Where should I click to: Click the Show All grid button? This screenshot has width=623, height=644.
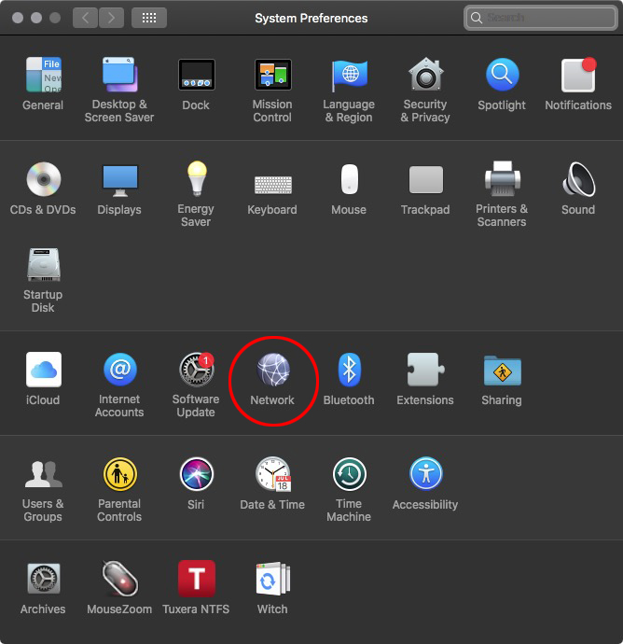[149, 18]
